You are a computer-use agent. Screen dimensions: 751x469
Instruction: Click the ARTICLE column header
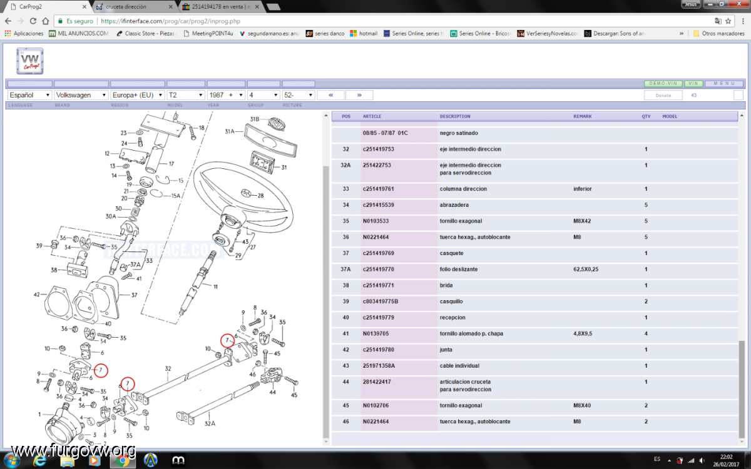point(372,116)
